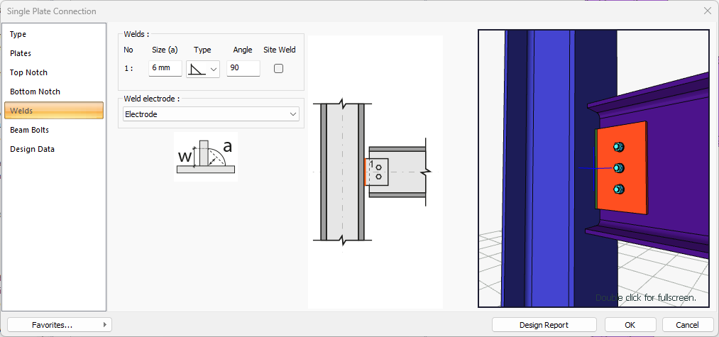Switch to Top Notch section
The width and height of the screenshot is (719, 337).
[x=54, y=72]
